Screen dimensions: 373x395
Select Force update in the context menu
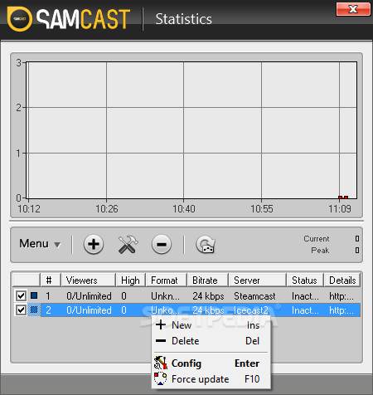211,379
